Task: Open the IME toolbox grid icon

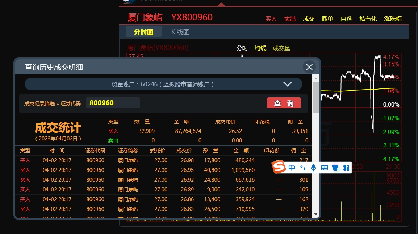Action: click(x=346, y=168)
